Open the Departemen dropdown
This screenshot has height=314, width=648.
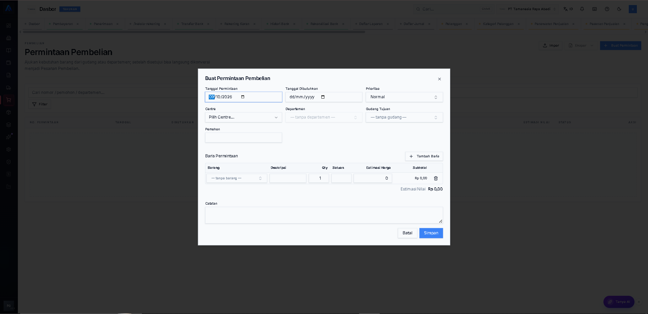324,117
